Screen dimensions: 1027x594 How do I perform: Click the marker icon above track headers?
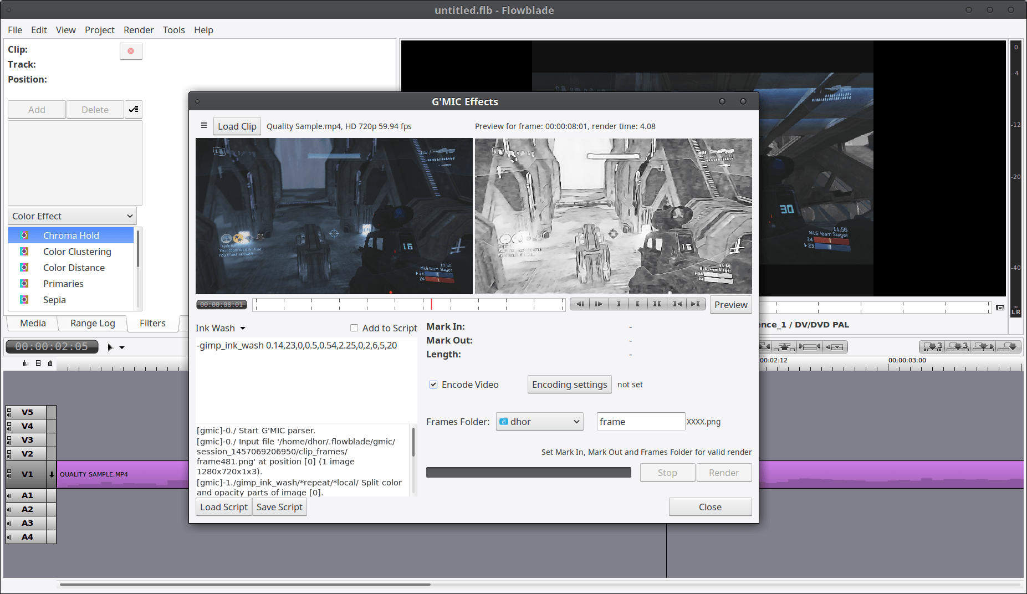[50, 363]
